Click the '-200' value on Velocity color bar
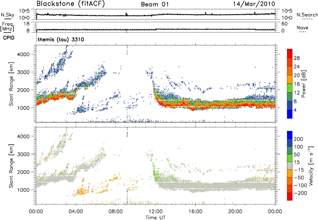Image resolution: width=318 pixels, height=220 pixels. [300, 193]
